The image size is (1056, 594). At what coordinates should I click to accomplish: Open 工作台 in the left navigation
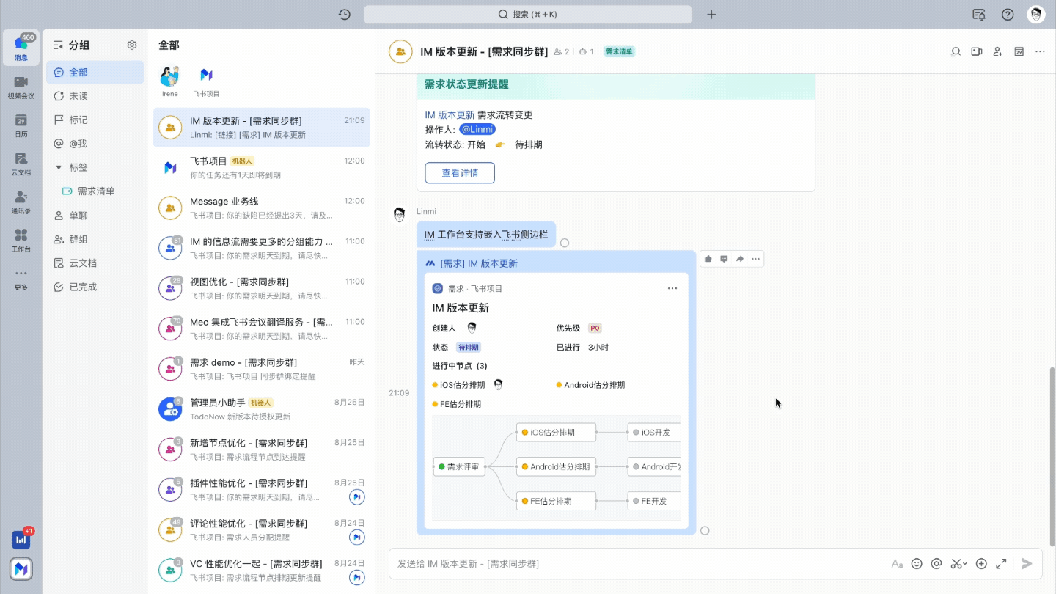pos(21,241)
